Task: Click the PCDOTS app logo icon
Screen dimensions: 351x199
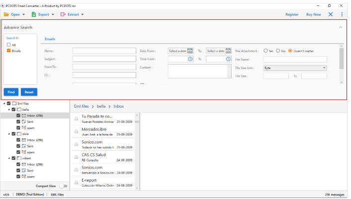Action: (2, 6)
